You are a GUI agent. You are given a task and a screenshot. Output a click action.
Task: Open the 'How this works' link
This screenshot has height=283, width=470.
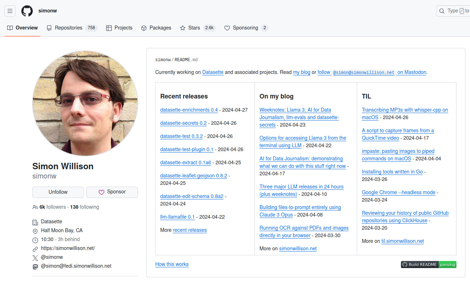tap(172, 264)
